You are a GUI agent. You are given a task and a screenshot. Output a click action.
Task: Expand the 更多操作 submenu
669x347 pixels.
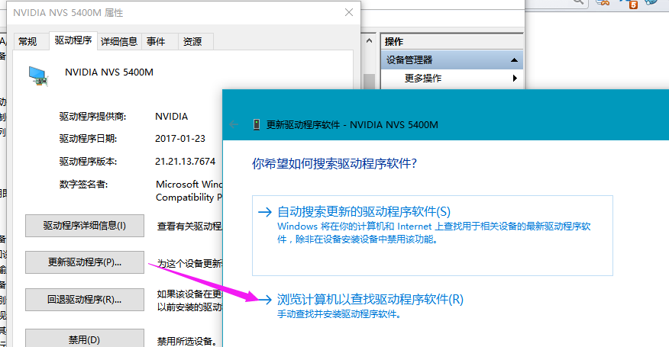515,78
